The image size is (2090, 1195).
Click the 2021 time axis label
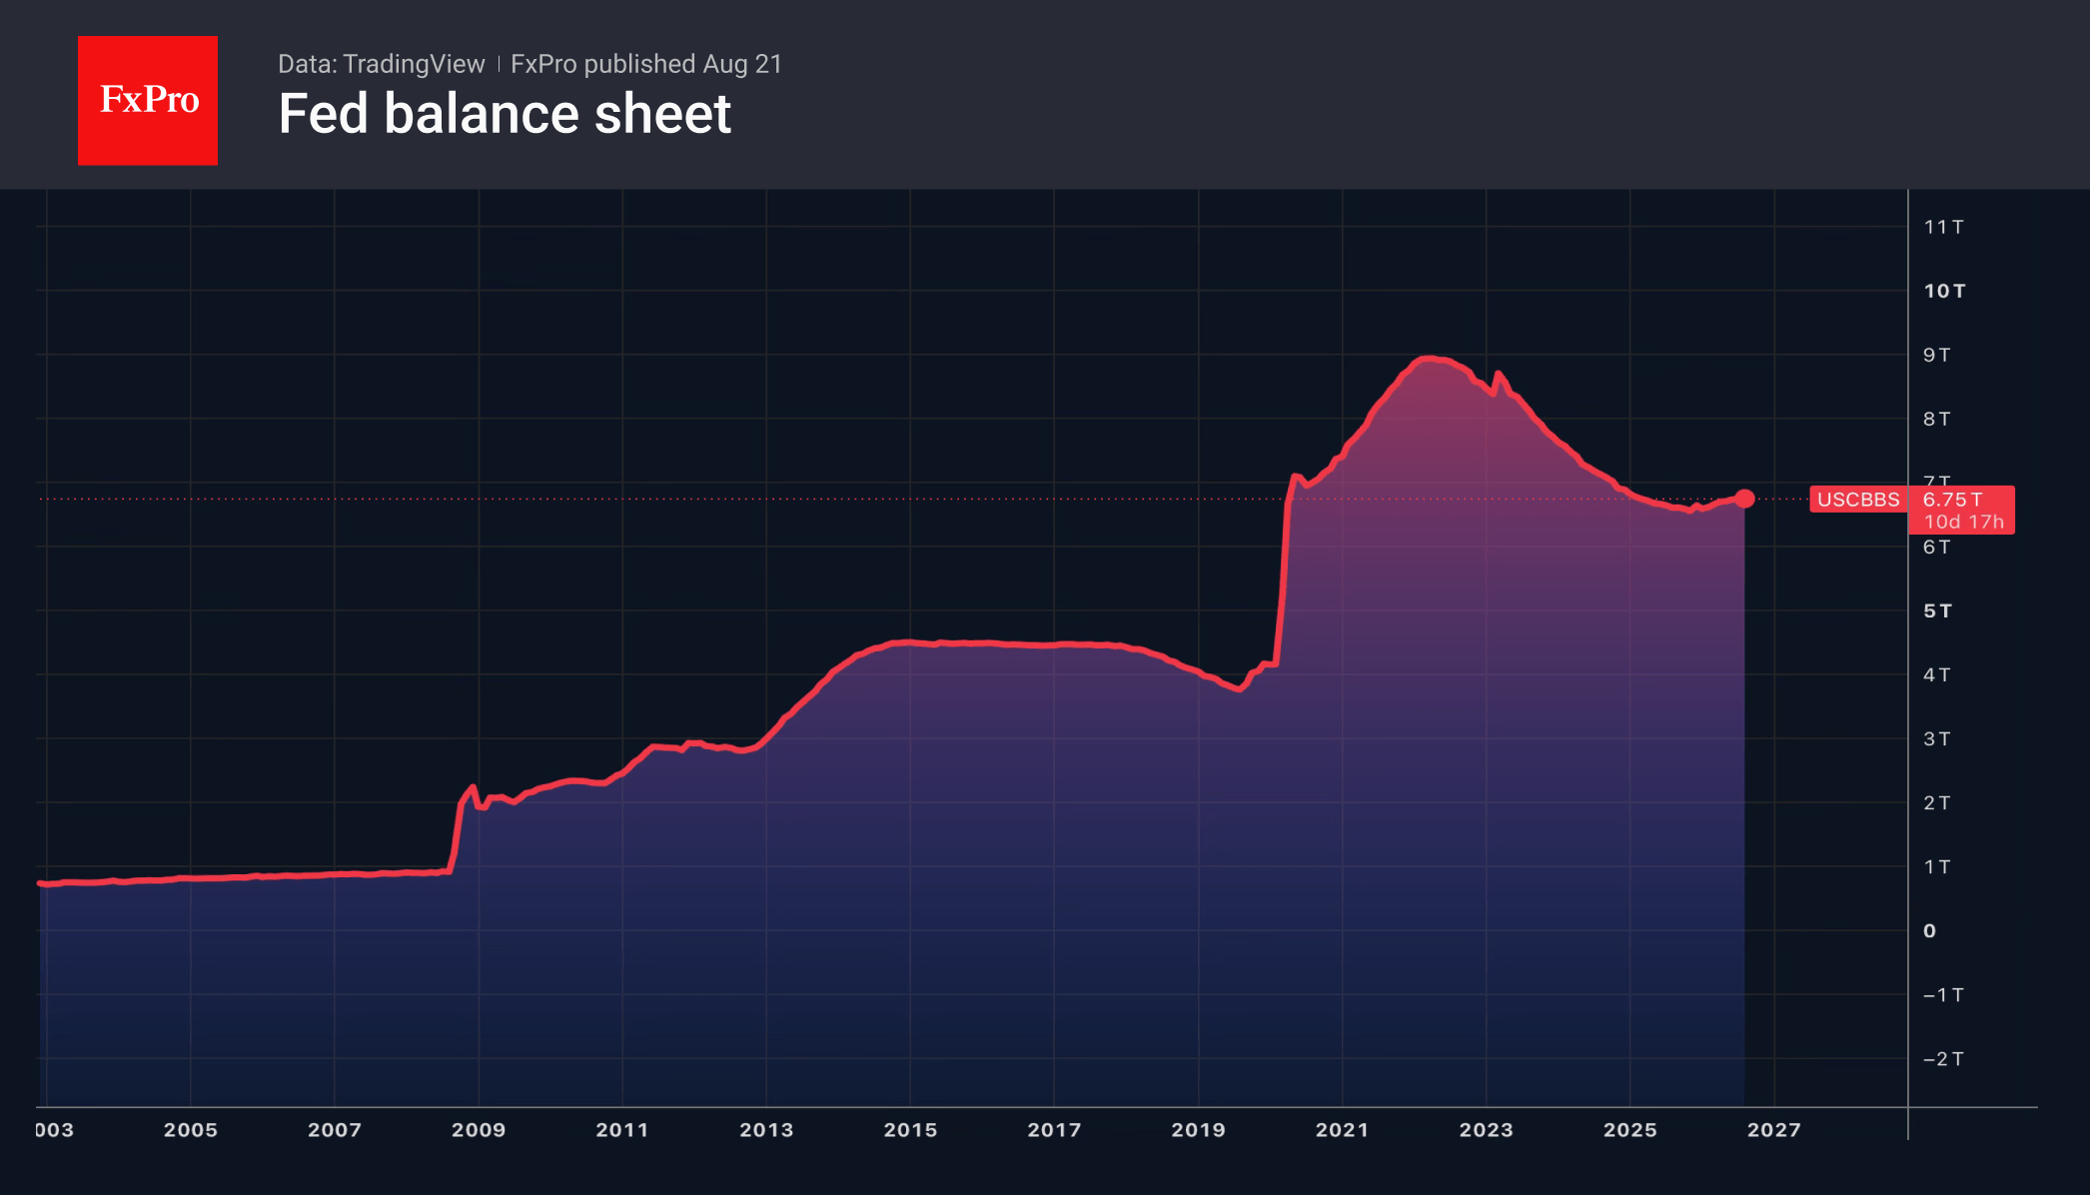(x=1342, y=1129)
